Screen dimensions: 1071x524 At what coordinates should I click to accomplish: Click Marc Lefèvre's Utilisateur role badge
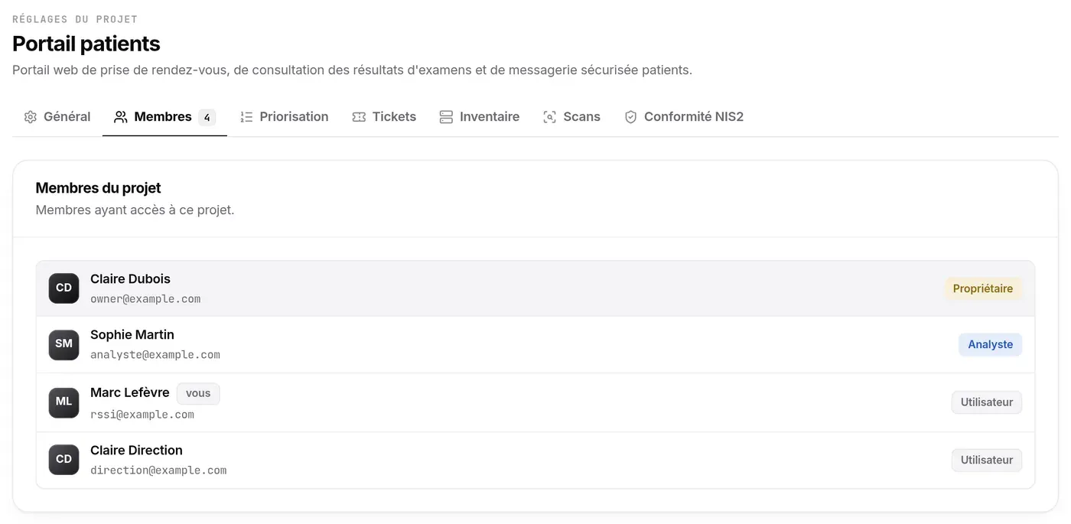point(987,402)
